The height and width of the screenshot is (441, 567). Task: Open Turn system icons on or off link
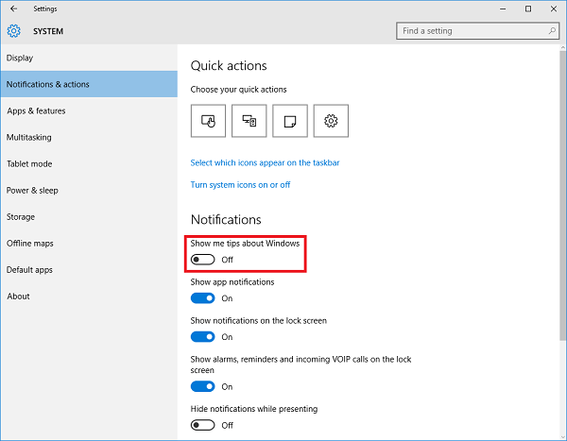[x=240, y=185]
